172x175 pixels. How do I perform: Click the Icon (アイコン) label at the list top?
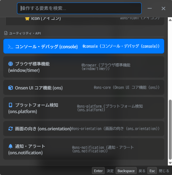(x=46, y=19)
